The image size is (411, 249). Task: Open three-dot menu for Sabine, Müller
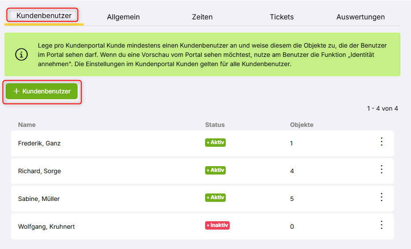[x=381, y=197]
